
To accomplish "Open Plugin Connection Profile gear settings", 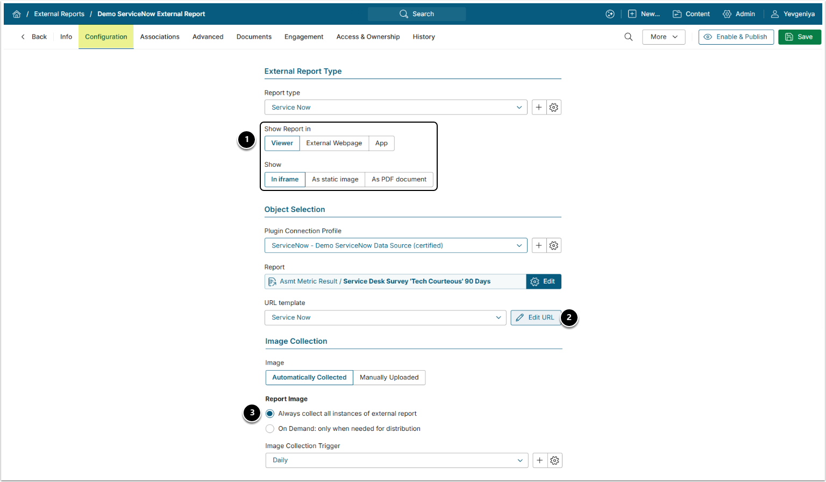I will tap(554, 245).
